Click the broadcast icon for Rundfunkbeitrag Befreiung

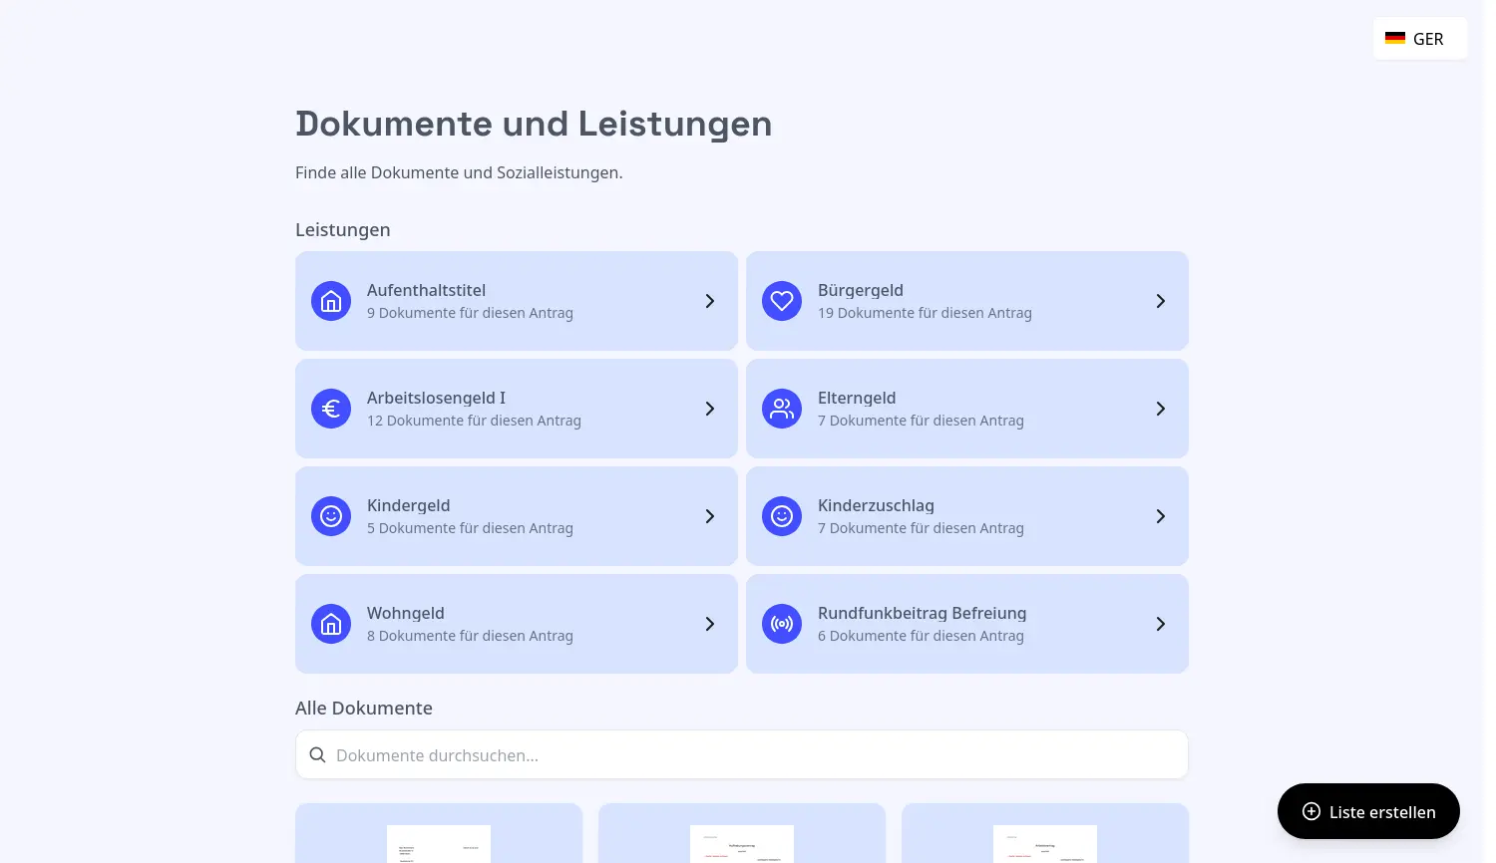click(x=782, y=624)
